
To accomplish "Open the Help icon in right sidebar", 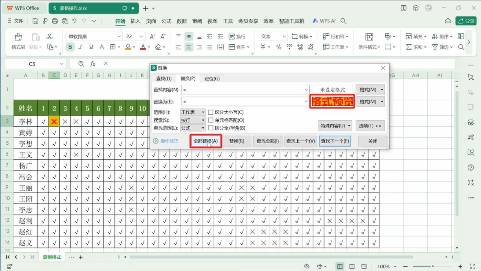I will pos(471,167).
